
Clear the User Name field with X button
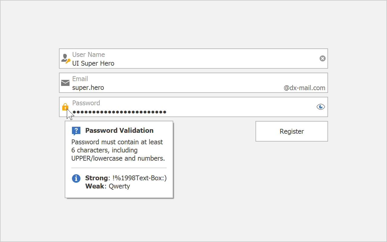[x=323, y=58]
